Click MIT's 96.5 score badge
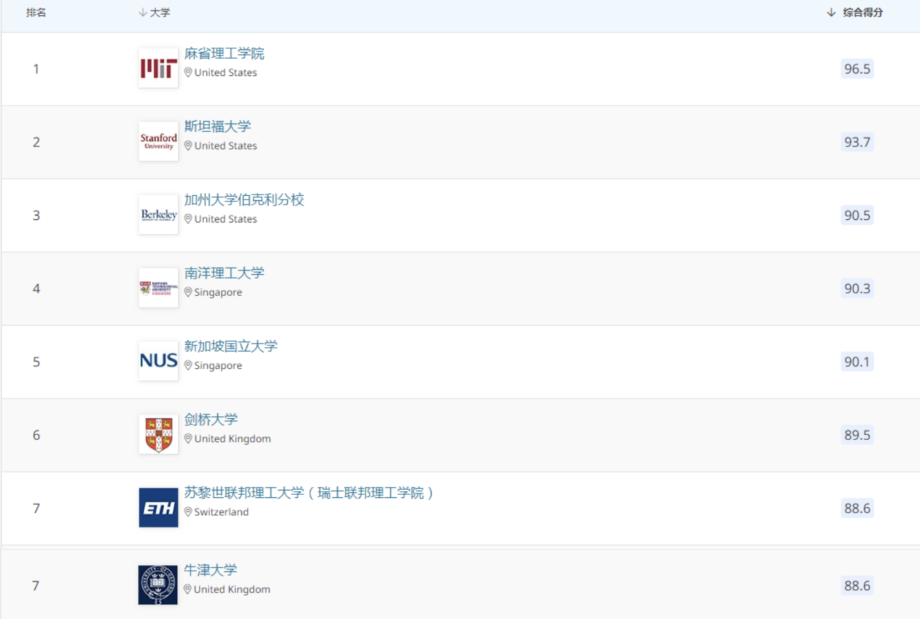This screenshot has width=920, height=619. pos(857,69)
